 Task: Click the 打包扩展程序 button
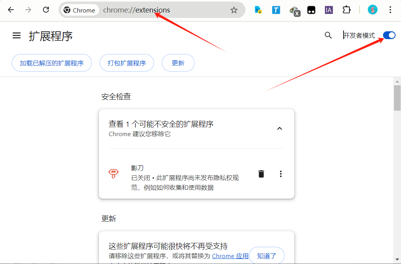[127, 63]
